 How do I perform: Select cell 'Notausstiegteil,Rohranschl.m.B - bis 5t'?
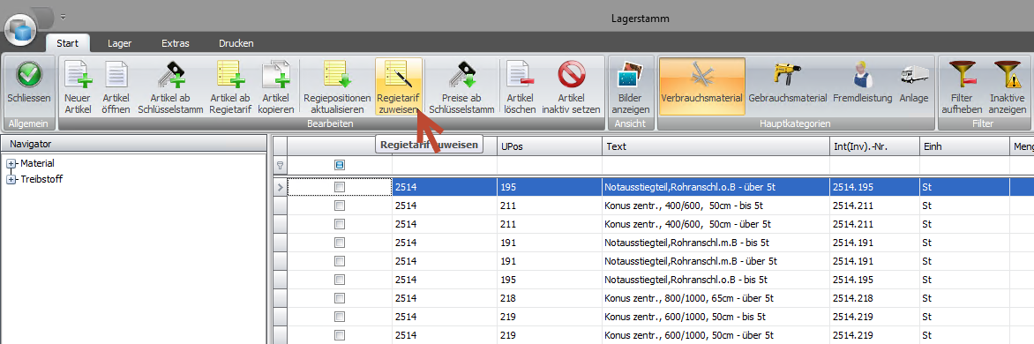pyautogui.click(x=716, y=243)
